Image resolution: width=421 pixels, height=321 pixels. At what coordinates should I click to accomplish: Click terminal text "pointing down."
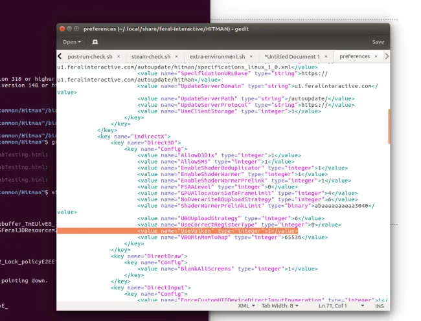pos(25,281)
